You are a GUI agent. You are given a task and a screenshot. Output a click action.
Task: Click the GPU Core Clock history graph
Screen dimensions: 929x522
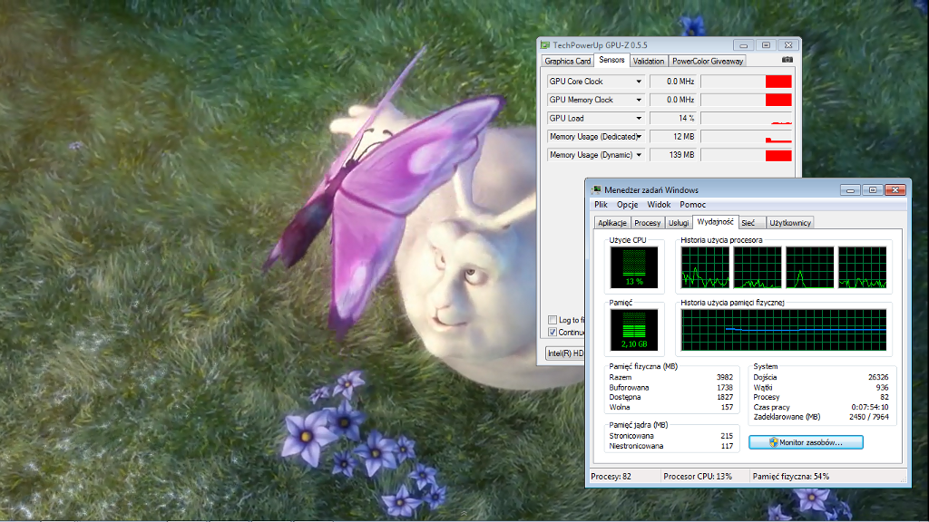(x=747, y=82)
